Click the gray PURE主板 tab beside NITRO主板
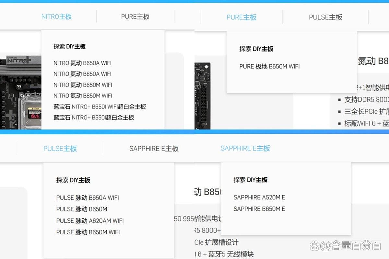The image size is (389, 259). coord(135,17)
